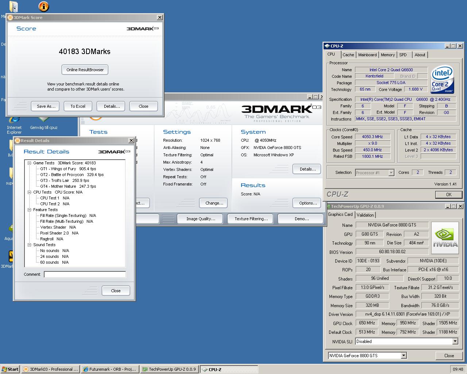Switch to the Mainboard tab in CPU-Z
Image resolution: width=467 pixels, height=374 pixels.
tap(367, 55)
